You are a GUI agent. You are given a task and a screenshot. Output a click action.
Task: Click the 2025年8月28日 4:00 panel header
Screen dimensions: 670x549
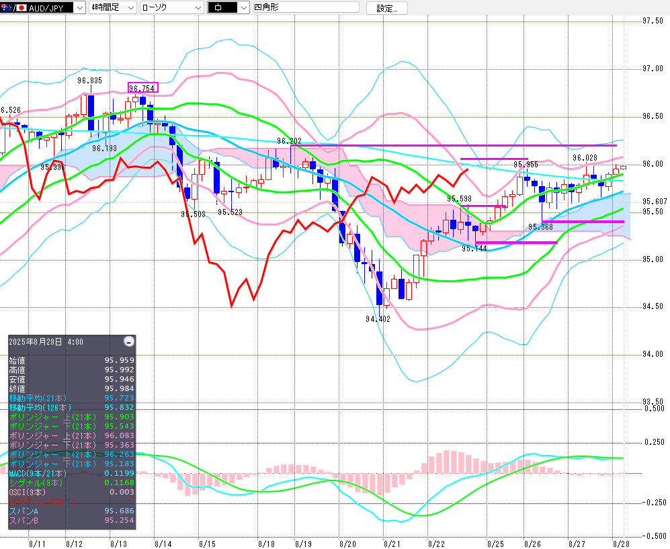point(46,342)
